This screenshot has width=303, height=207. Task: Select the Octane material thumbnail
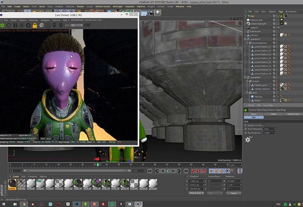pyautogui.click(x=12, y=184)
